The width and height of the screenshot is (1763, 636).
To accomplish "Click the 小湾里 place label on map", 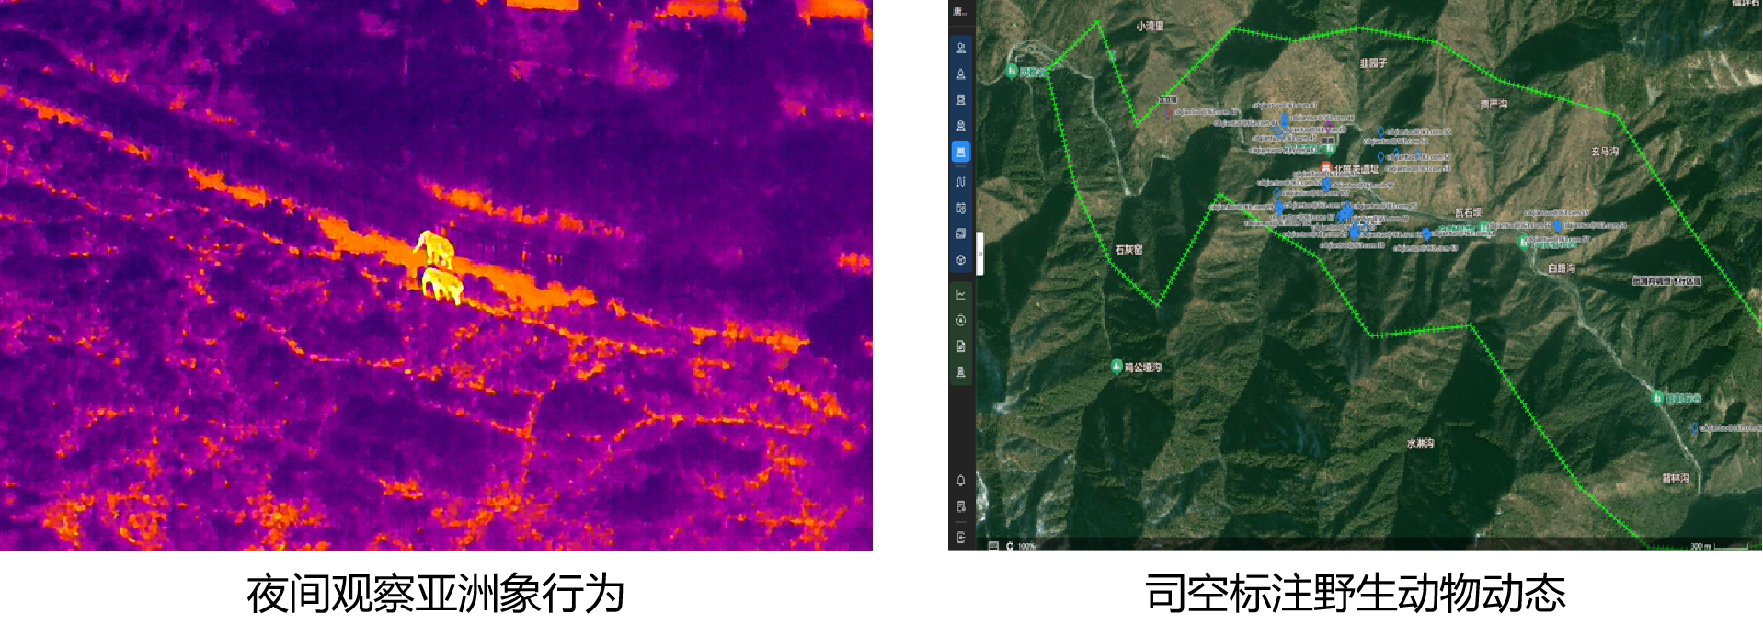I will click(x=1150, y=26).
